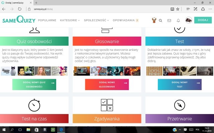Open the notifications bell icon
The image size is (214, 133).
pos(178,20)
